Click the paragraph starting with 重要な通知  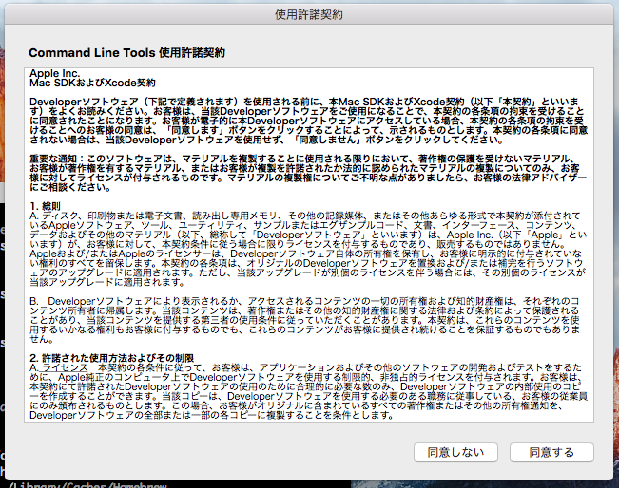point(308,173)
